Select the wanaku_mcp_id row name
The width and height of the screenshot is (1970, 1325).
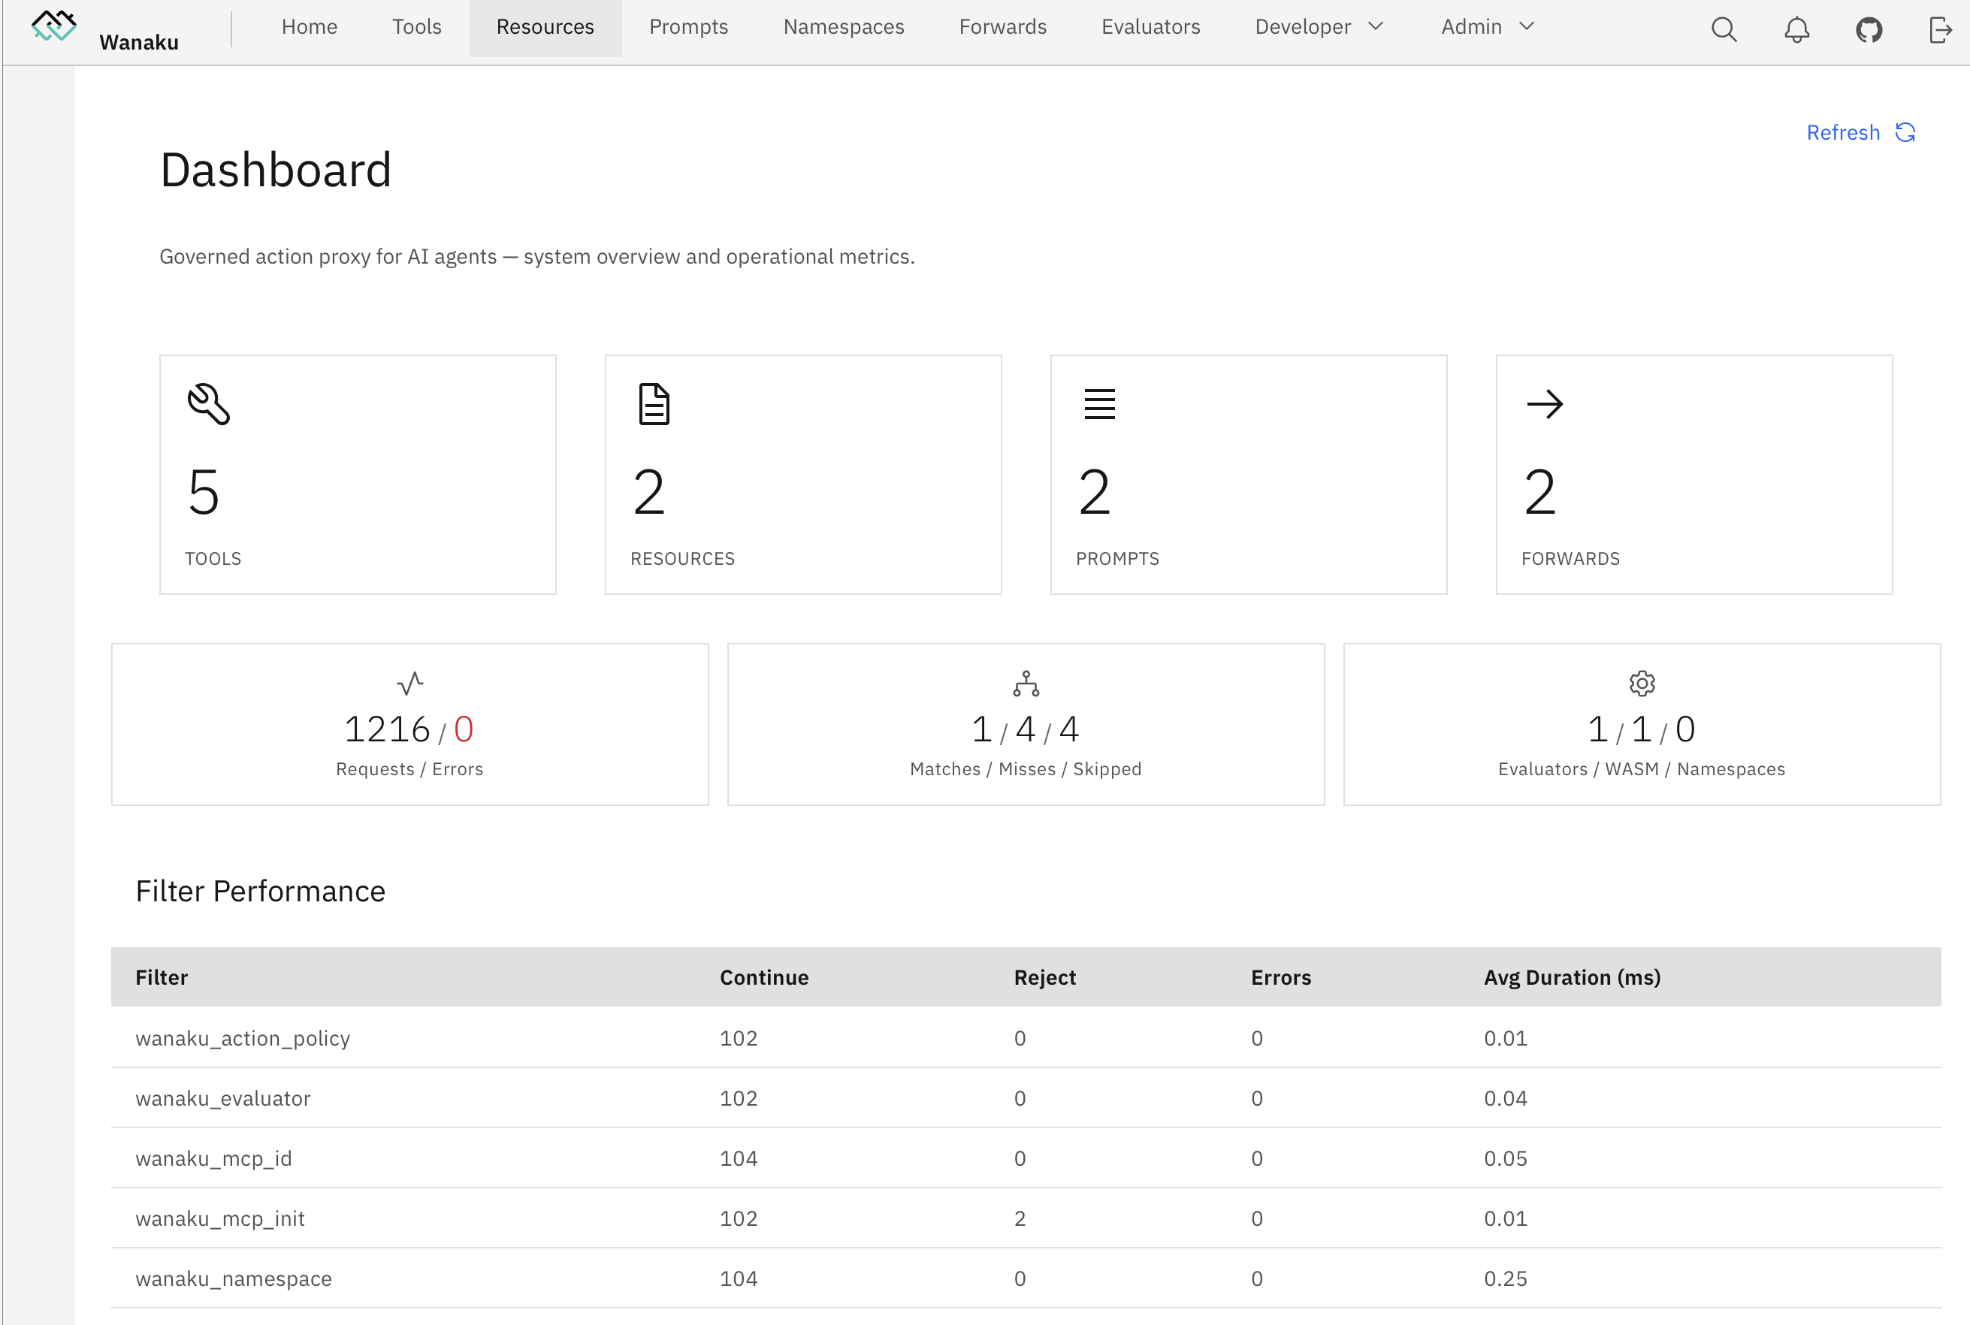tap(214, 1158)
